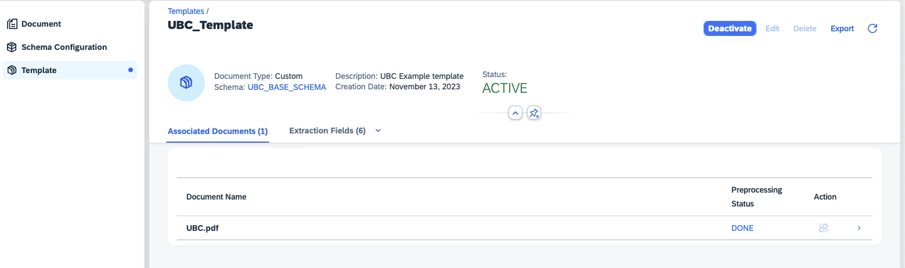Screen dimensions: 905x268
Task: Go back via Templates breadcrumb link
Action: tap(186, 11)
